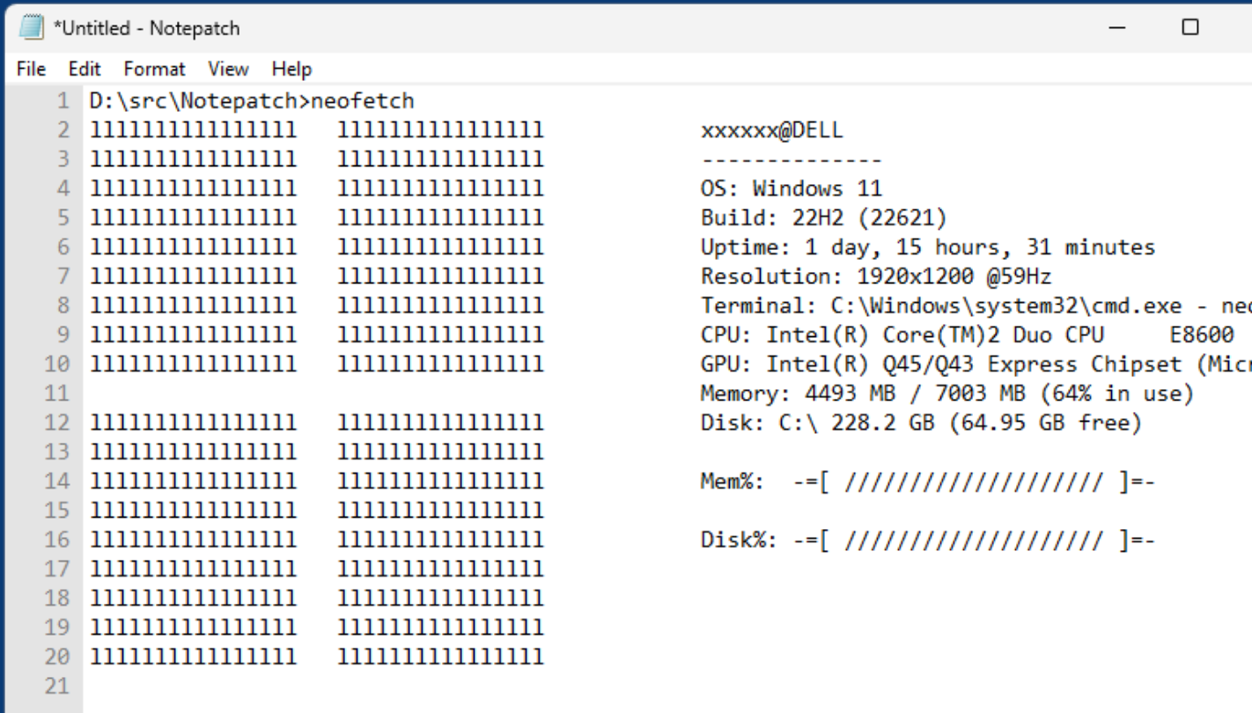1252x713 pixels.
Task: Click the neofetch command on line 1
Action: coord(361,99)
